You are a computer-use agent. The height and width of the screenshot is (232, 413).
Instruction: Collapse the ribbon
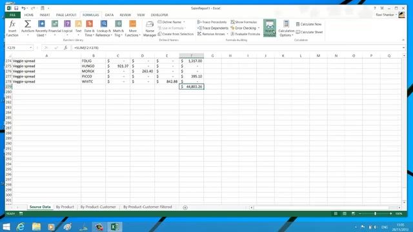pos(403,40)
